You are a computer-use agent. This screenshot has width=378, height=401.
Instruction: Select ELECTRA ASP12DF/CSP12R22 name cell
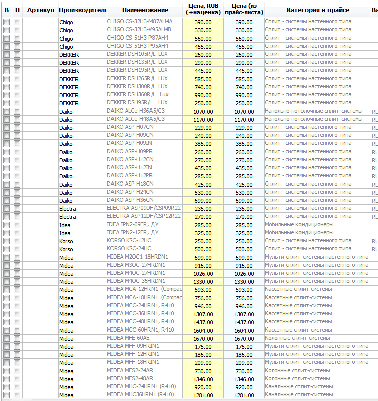pos(145,217)
